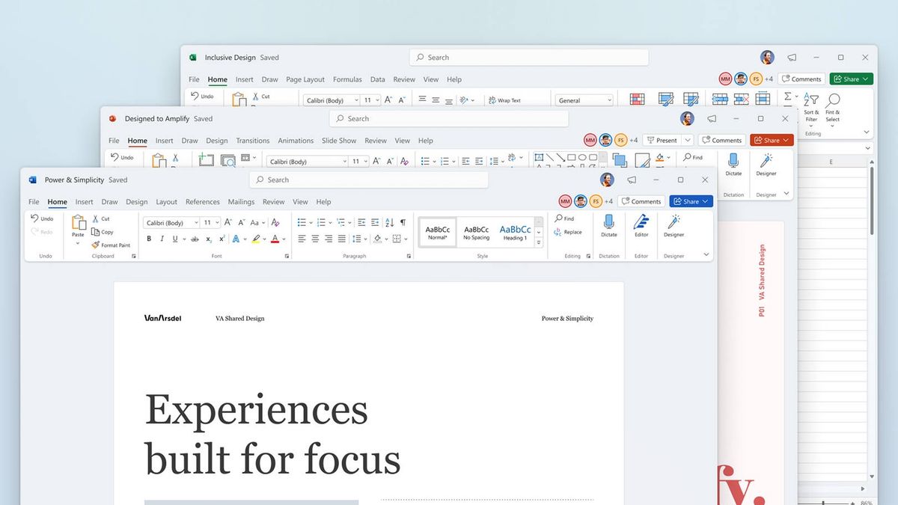The width and height of the screenshot is (898, 505).
Task: Click the Find magnifier in Word Editing group
Action: click(558, 218)
